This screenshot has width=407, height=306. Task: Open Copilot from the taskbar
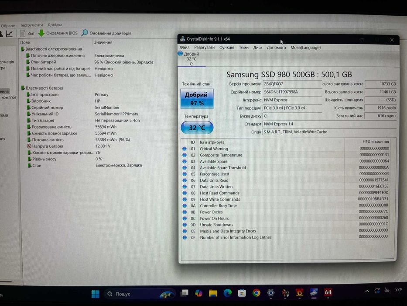198,293
